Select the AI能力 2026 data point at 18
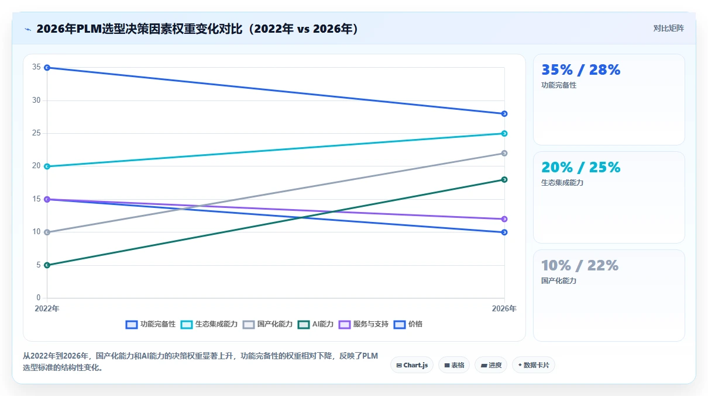 504,180
